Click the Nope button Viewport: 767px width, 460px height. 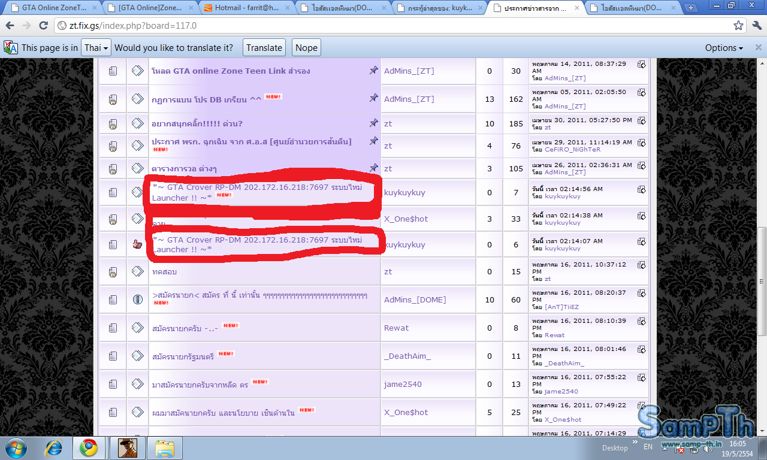(x=306, y=48)
